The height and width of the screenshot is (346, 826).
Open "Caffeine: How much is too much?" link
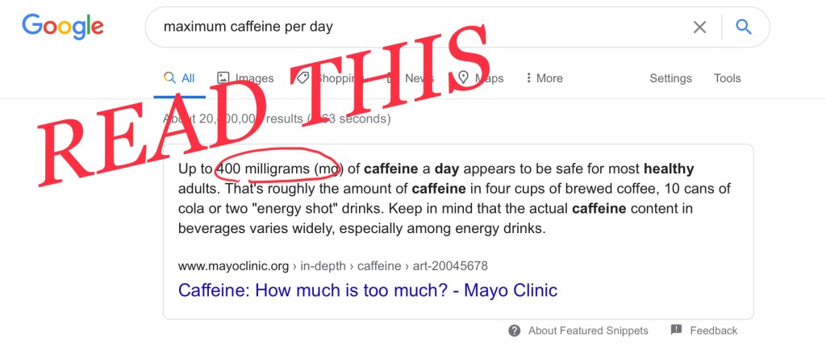click(367, 290)
